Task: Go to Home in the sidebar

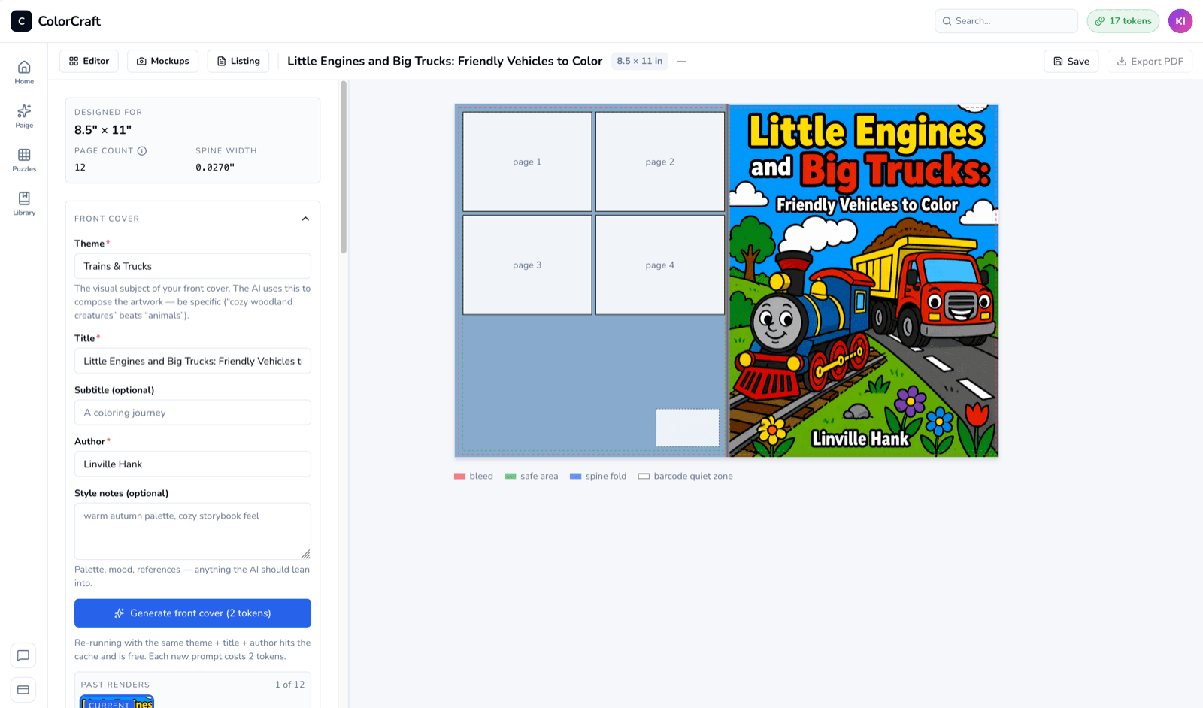Action: point(24,72)
